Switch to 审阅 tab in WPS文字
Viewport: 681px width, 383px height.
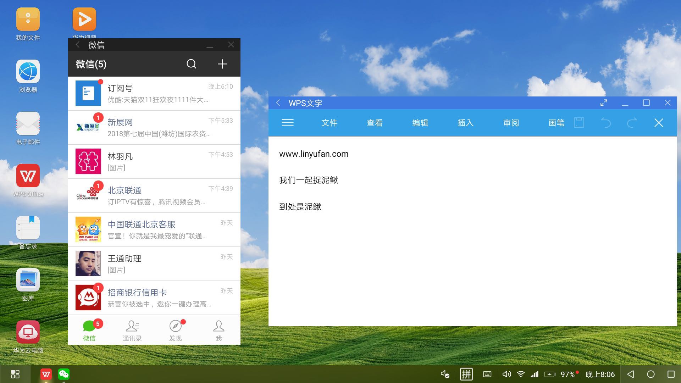click(x=511, y=123)
